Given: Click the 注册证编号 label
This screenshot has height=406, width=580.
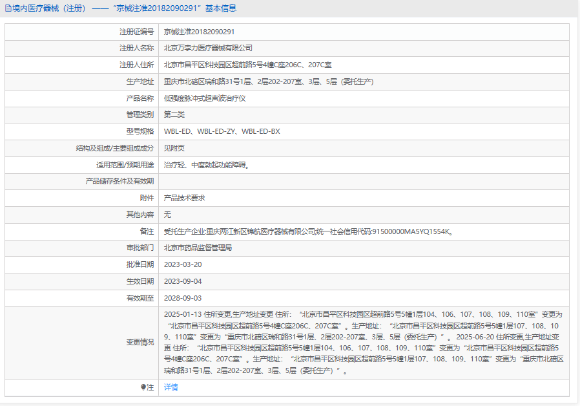Looking at the screenshot, I should click(136, 32).
